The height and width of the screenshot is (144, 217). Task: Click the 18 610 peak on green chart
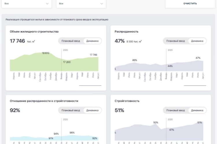coord(45,53)
